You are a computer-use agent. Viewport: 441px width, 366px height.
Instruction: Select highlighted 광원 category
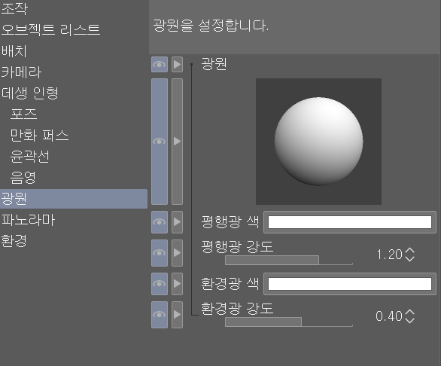pos(74,199)
